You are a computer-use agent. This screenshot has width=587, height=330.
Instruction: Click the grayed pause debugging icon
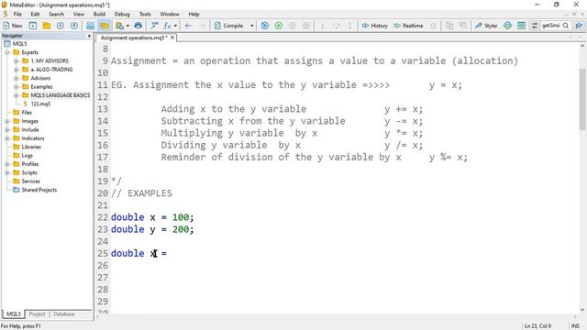pos(293,26)
